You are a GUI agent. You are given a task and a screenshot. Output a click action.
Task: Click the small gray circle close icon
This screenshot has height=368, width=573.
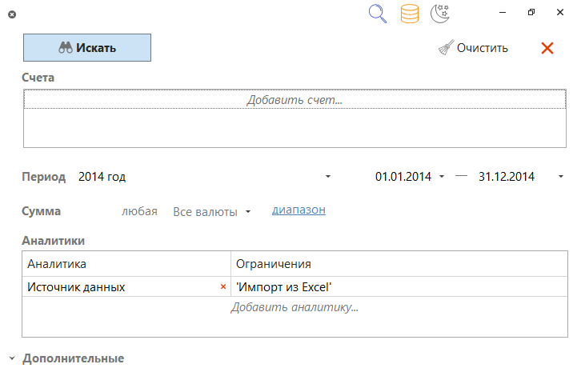click(x=11, y=14)
